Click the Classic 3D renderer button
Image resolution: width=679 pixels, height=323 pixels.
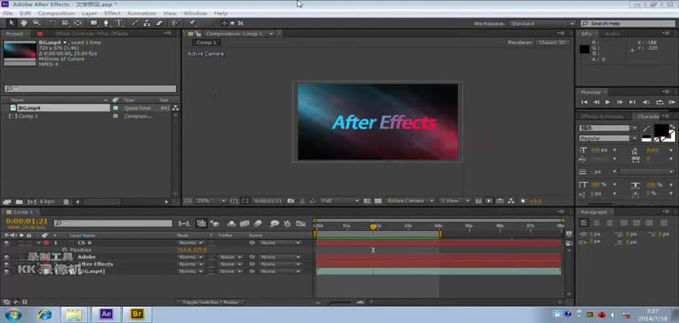552,42
